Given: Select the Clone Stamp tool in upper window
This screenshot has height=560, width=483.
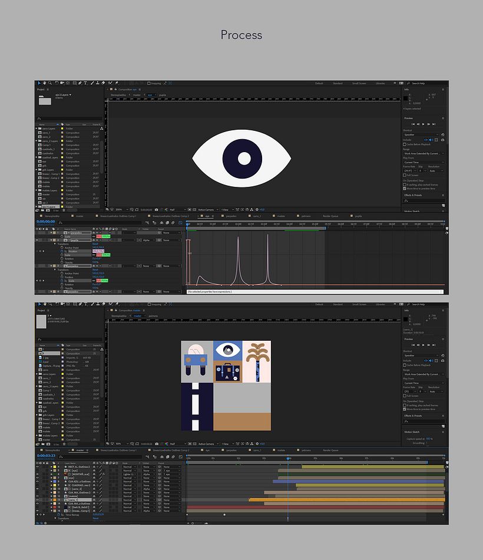Looking at the screenshot, I should click(x=97, y=83).
